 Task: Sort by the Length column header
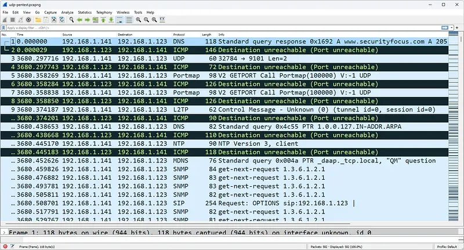(x=209, y=35)
